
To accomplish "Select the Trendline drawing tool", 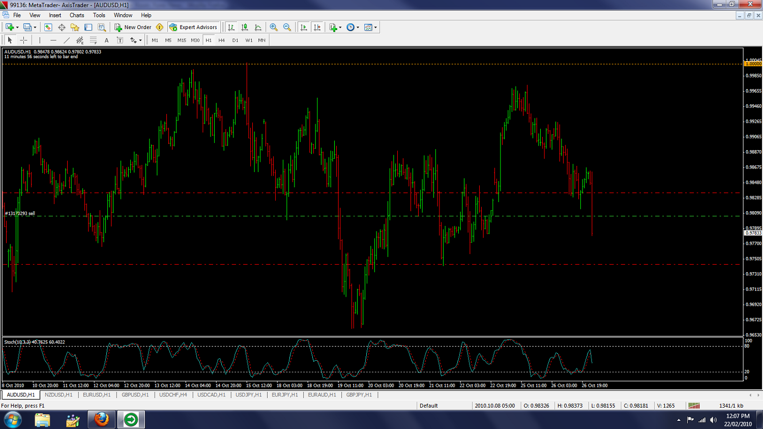I will (x=67, y=40).
